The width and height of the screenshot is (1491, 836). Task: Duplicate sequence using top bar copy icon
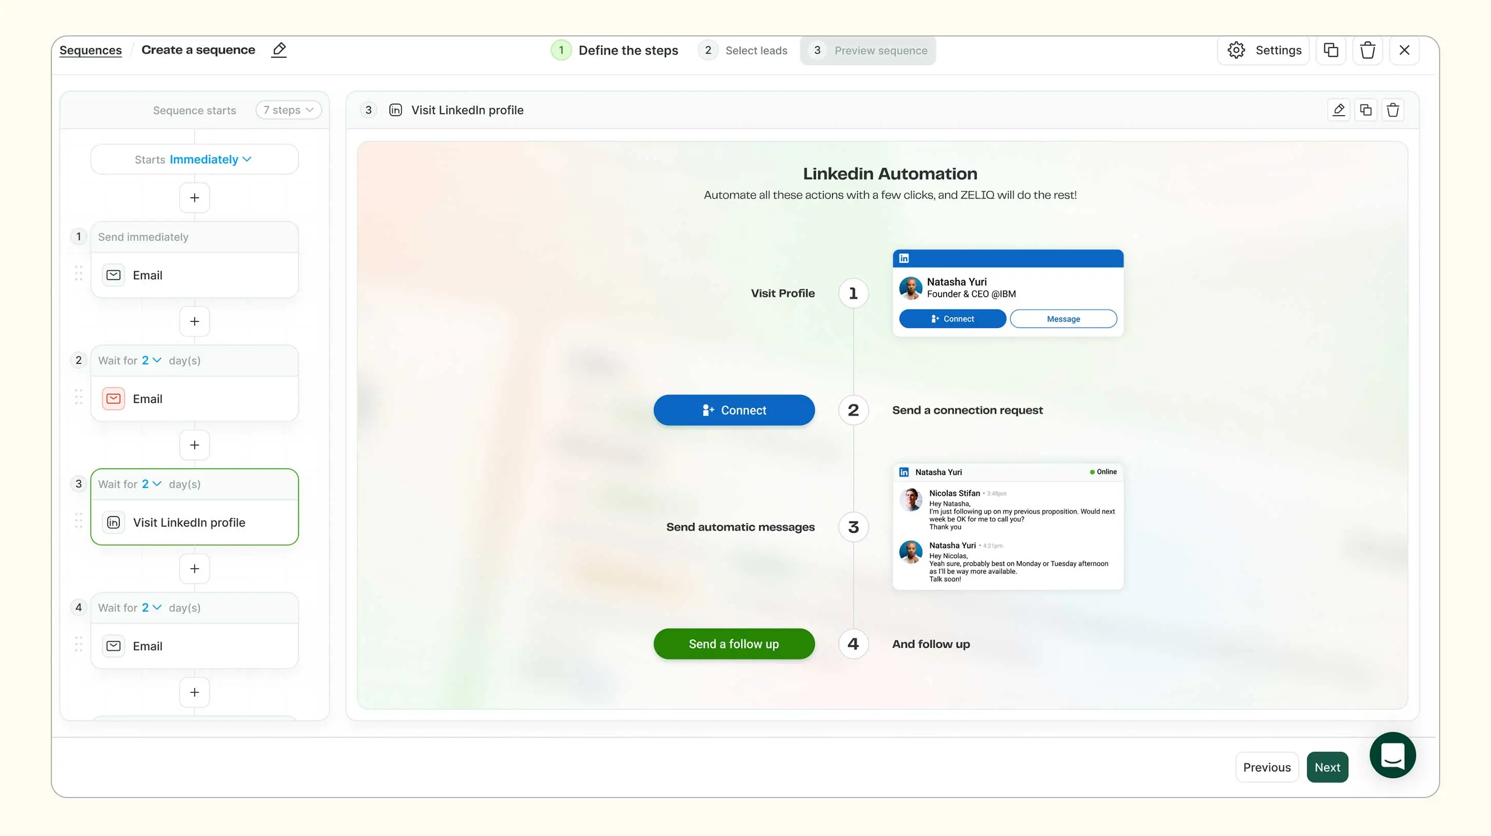point(1331,50)
